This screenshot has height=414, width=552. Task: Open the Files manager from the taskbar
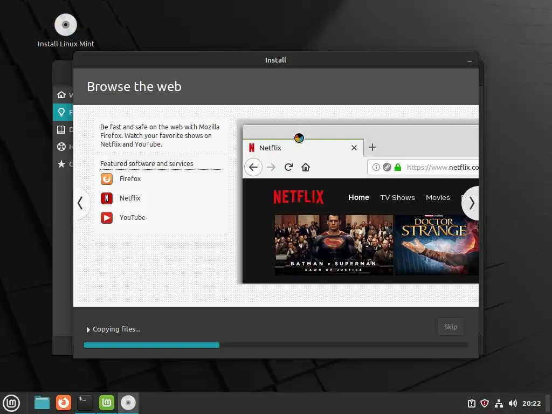click(x=42, y=403)
